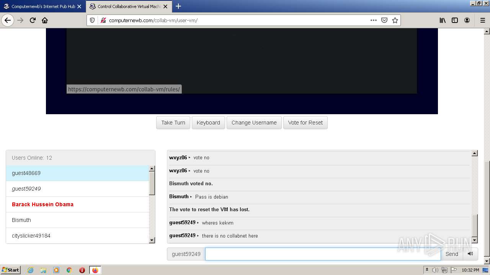490x275 pixels.
Task: Click 'Bismuth voted no.' chat line
Action: point(191,184)
